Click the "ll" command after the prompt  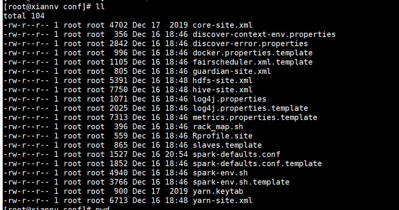(x=100, y=7)
